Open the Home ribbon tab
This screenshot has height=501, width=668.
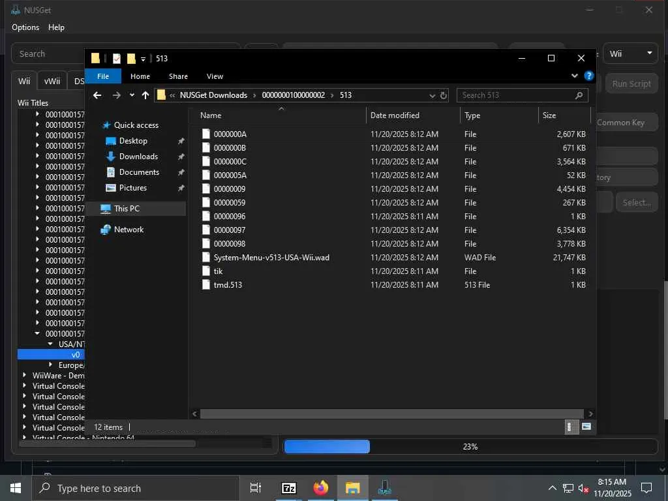click(x=140, y=76)
